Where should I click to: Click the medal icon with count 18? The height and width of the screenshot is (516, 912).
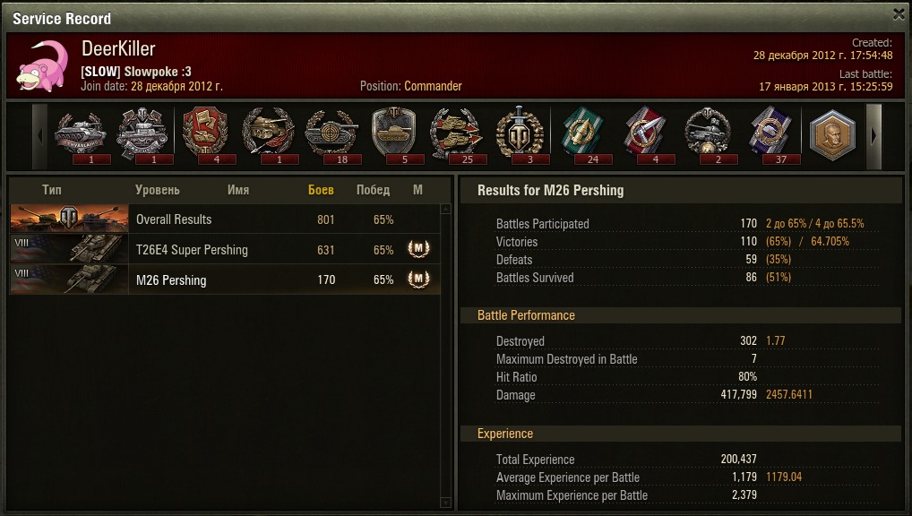click(331, 133)
